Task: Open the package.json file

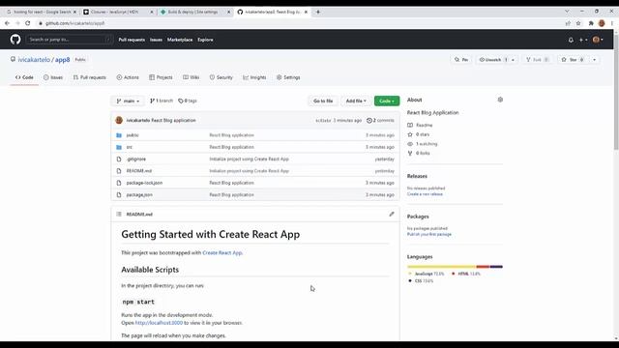Action: click(139, 194)
